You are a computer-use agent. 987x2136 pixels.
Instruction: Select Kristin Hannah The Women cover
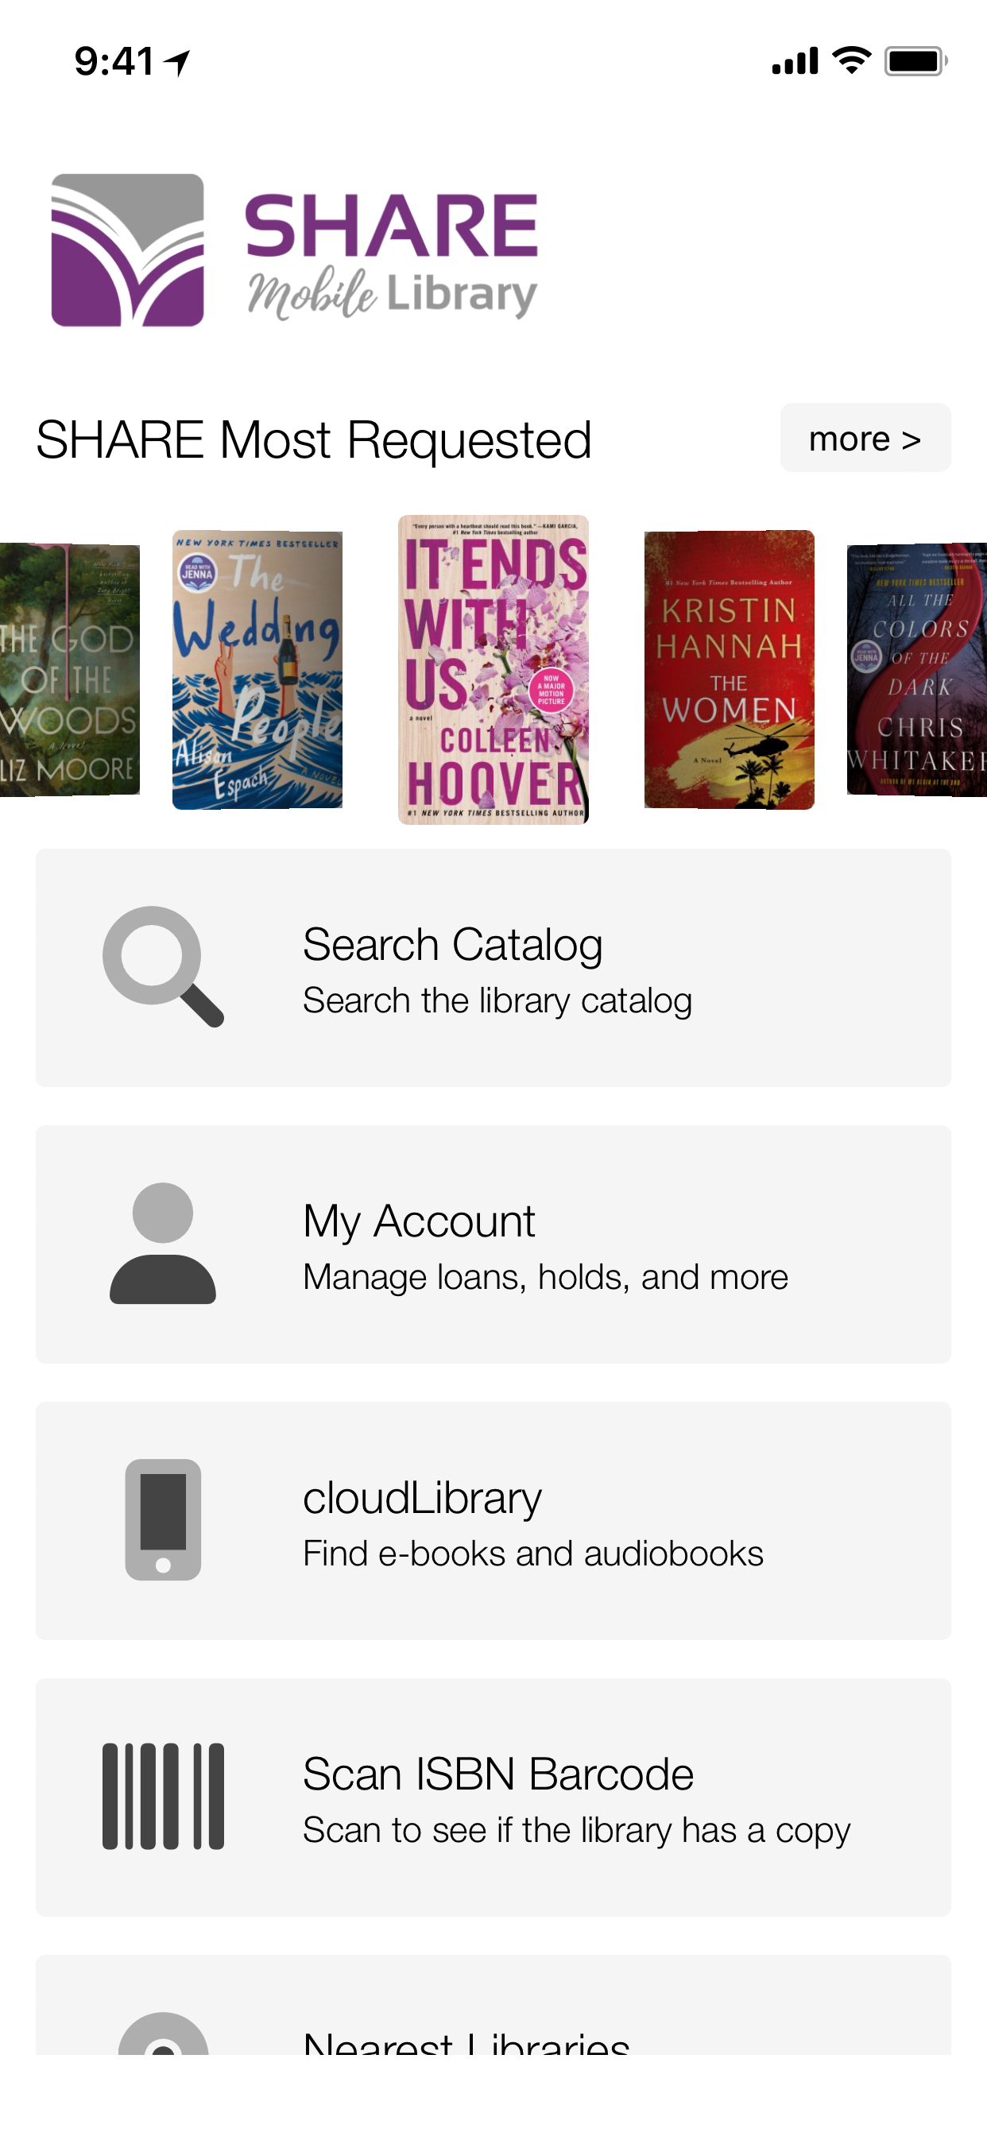point(729,670)
